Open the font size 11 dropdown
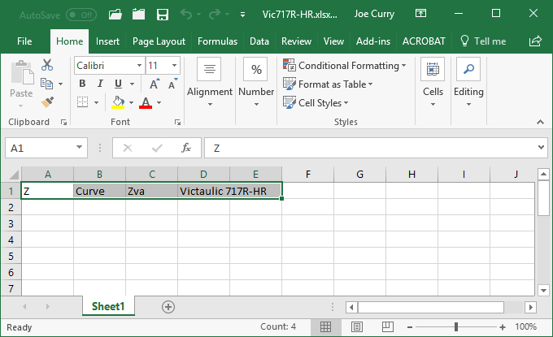Image resolution: width=553 pixels, height=337 pixels. [x=174, y=66]
